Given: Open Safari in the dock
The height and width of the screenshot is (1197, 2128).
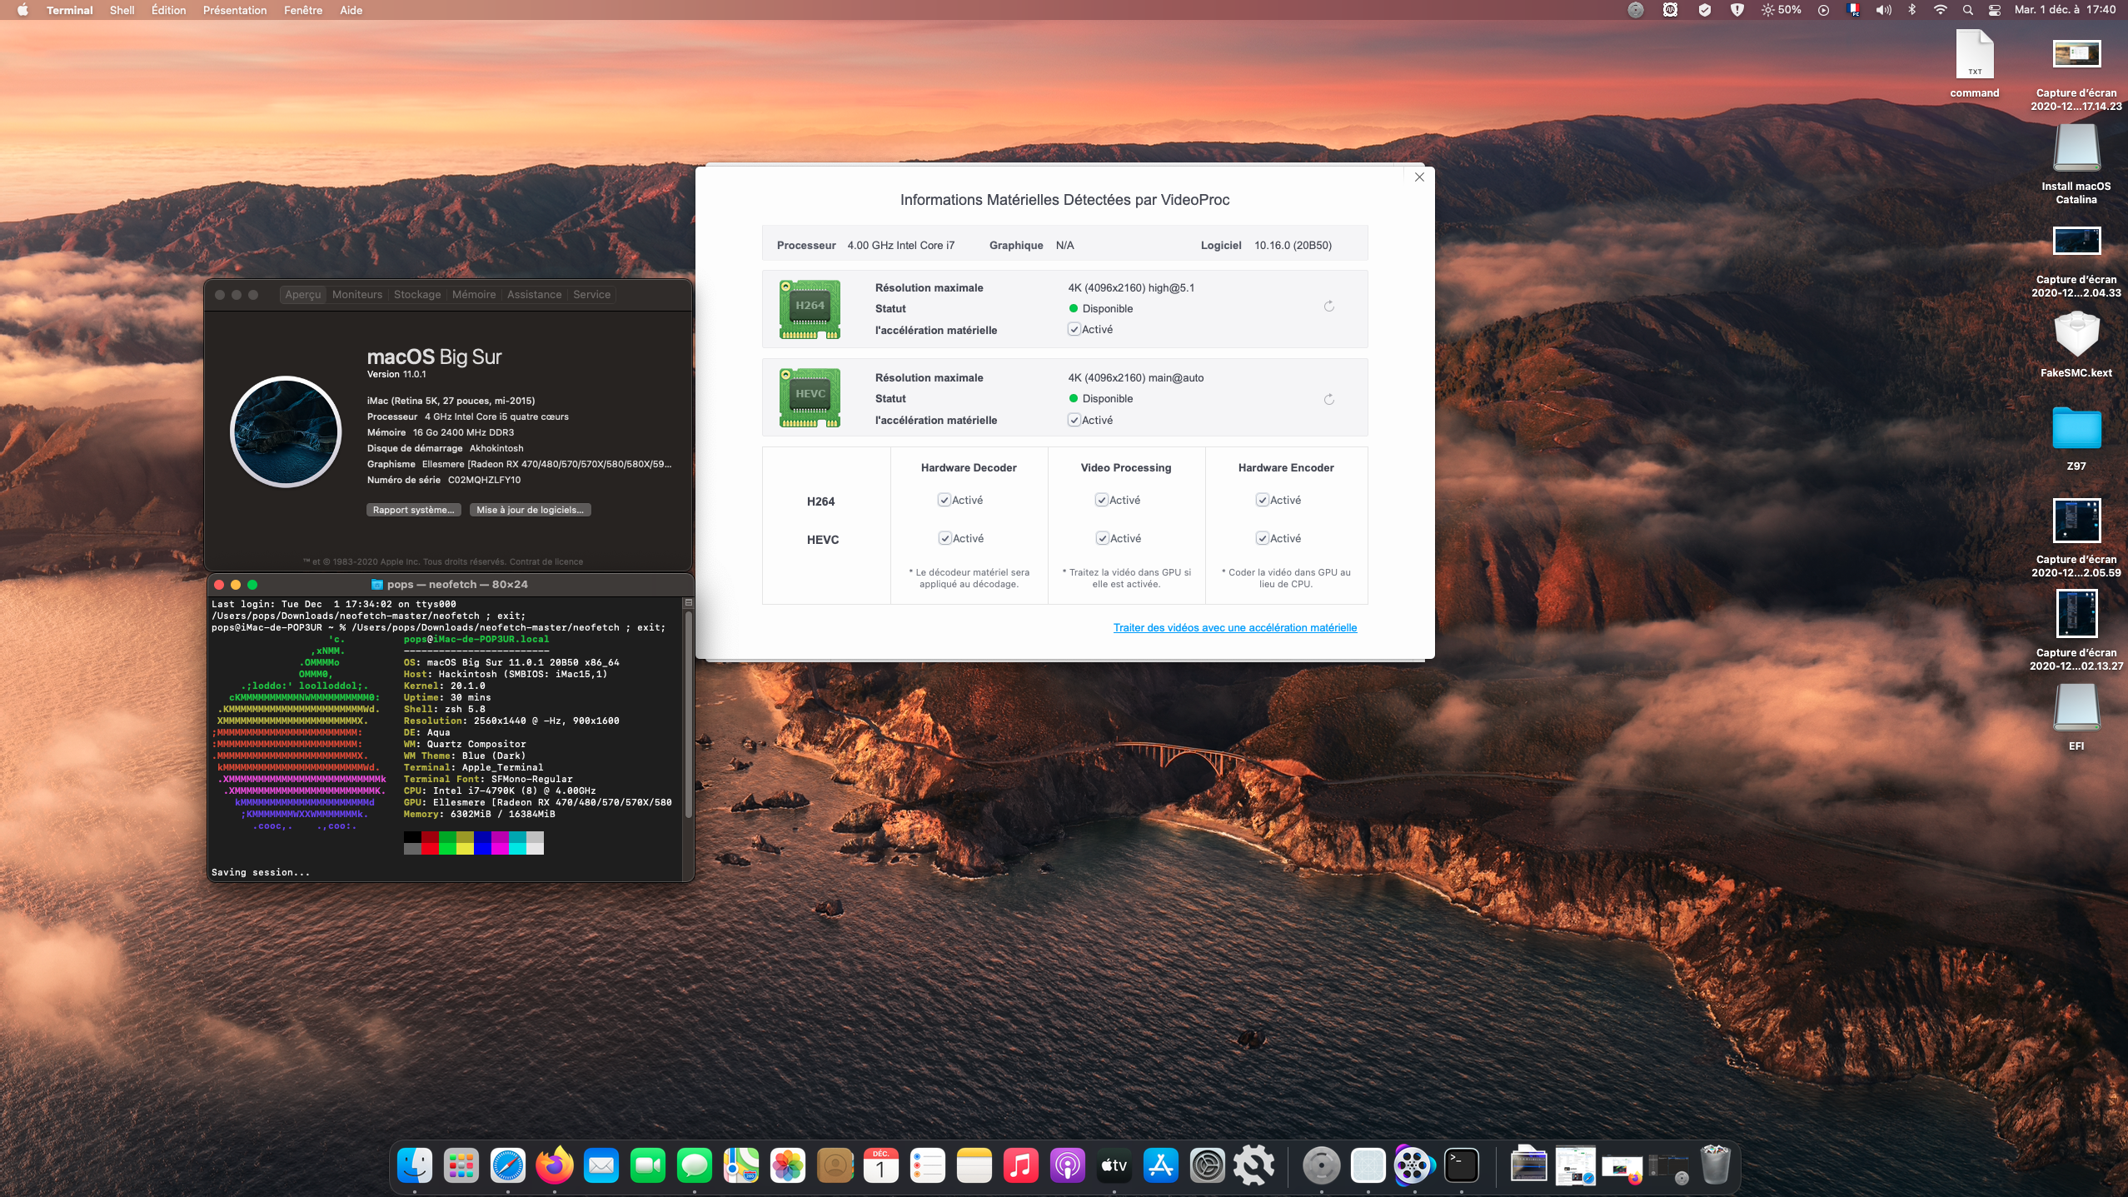Looking at the screenshot, I should point(508,1165).
